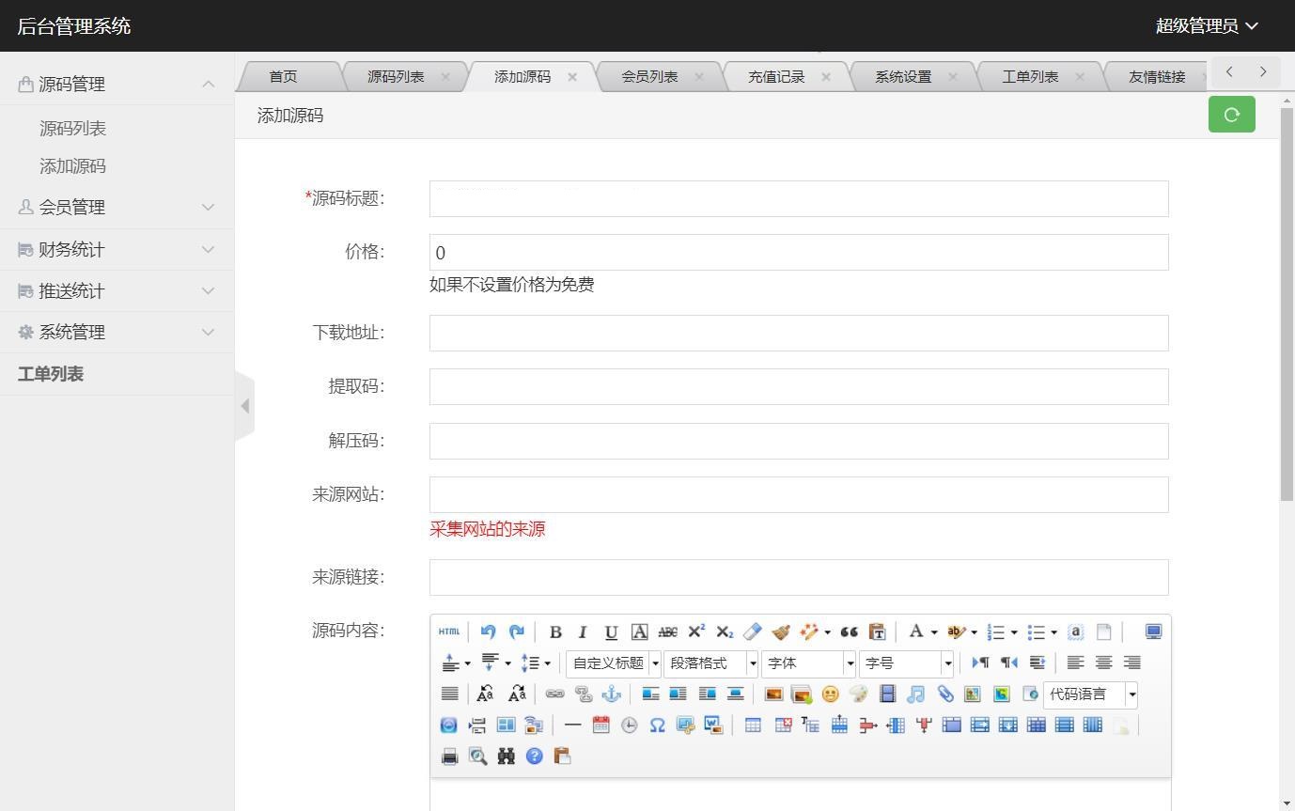Select the strikethrough formatting icon
The image size is (1295, 811).
[x=667, y=632]
